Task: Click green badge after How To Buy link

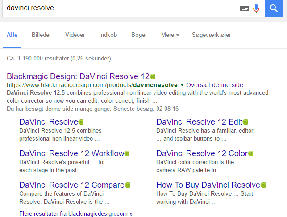Action: (263, 185)
